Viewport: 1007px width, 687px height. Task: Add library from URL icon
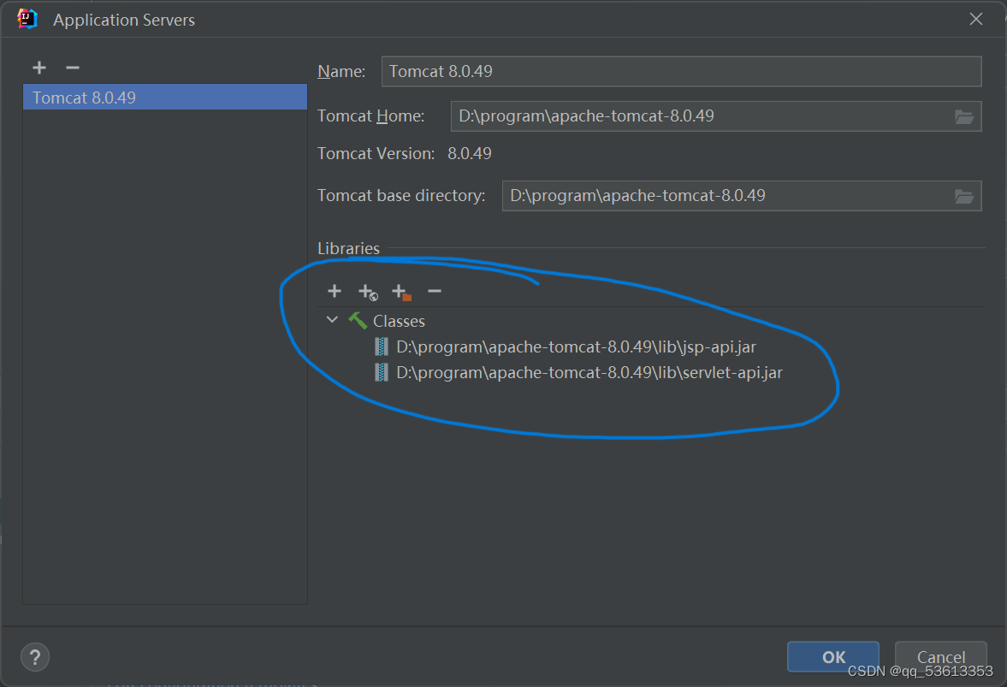pos(368,292)
